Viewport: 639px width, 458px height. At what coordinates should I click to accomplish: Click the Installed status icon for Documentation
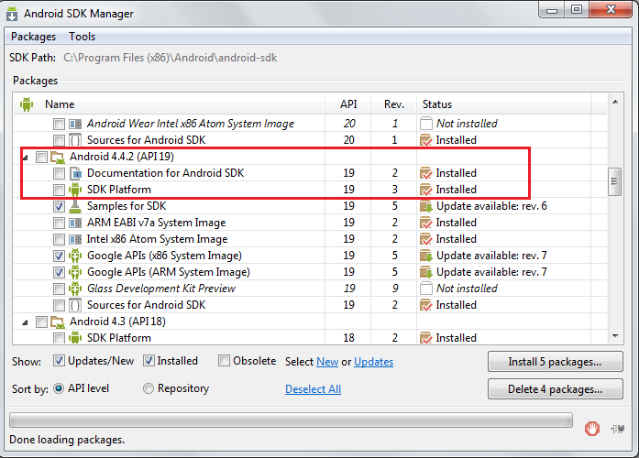click(426, 173)
